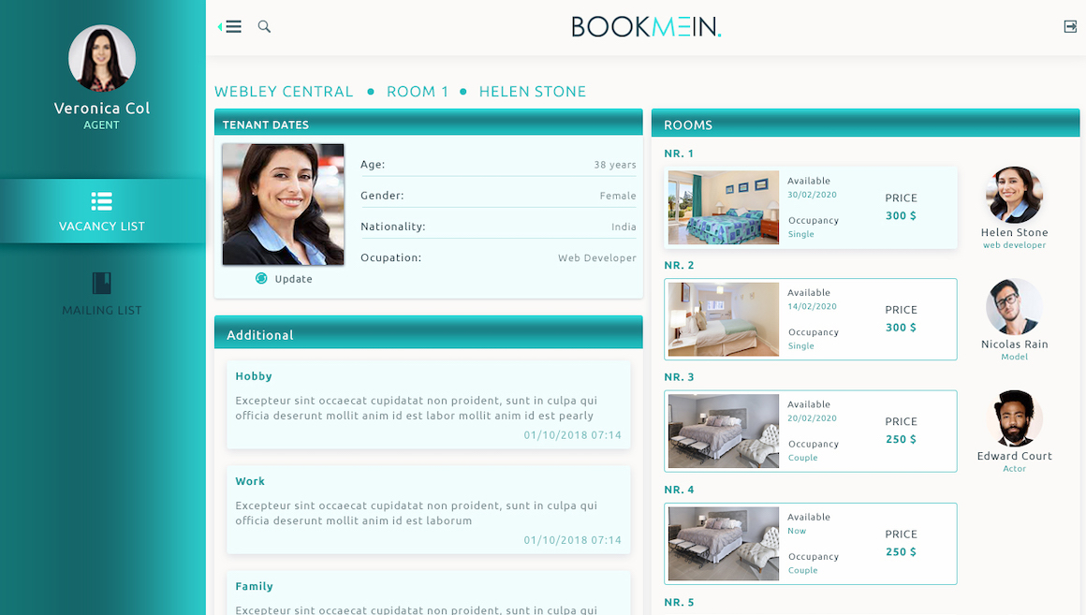Click the "India" nationality value
This screenshot has height=615, width=1086.
coord(624,227)
